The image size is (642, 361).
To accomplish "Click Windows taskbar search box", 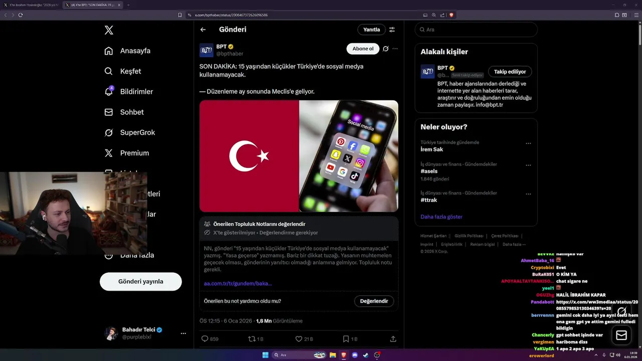I will pyautogui.click(x=299, y=355).
